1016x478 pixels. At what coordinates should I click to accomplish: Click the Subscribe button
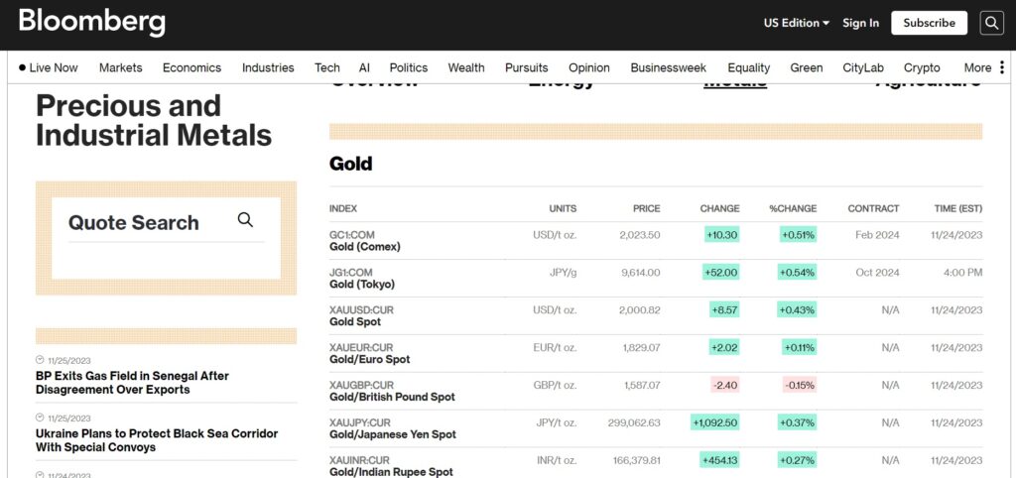[x=929, y=23]
